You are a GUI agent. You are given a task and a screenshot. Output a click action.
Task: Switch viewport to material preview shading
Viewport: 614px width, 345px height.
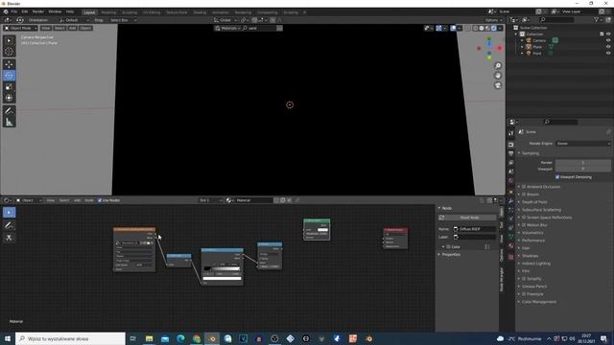click(x=487, y=28)
